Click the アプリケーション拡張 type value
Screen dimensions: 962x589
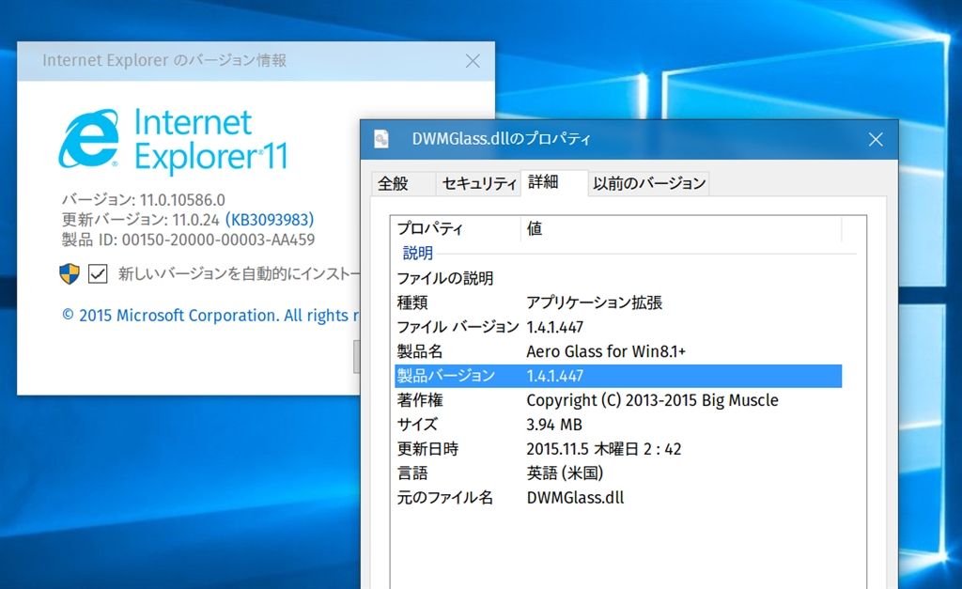pos(595,302)
